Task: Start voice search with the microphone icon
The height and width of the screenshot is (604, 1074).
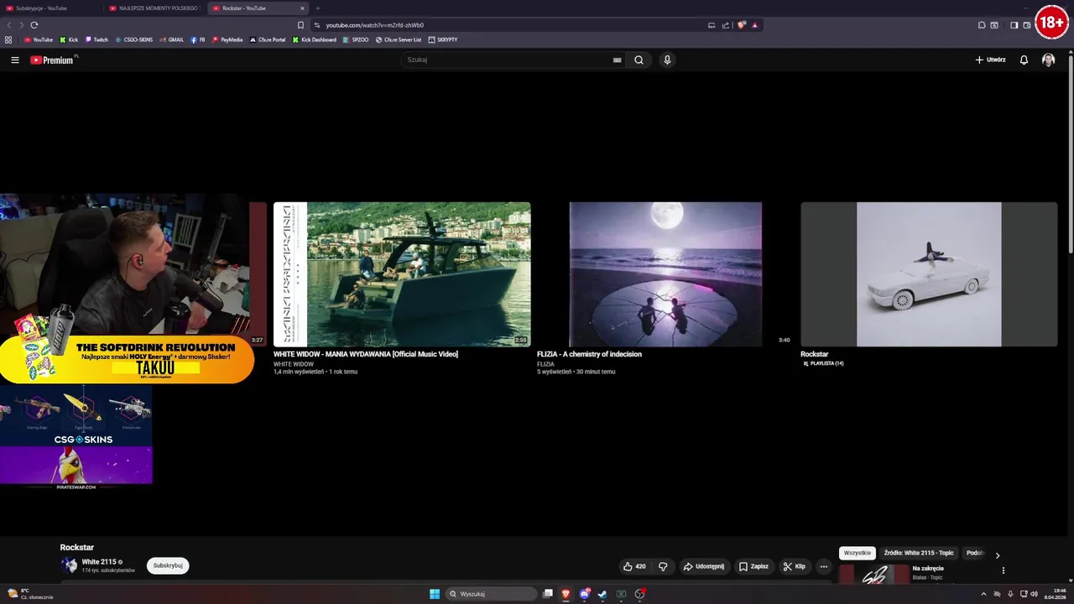Action: click(667, 60)
